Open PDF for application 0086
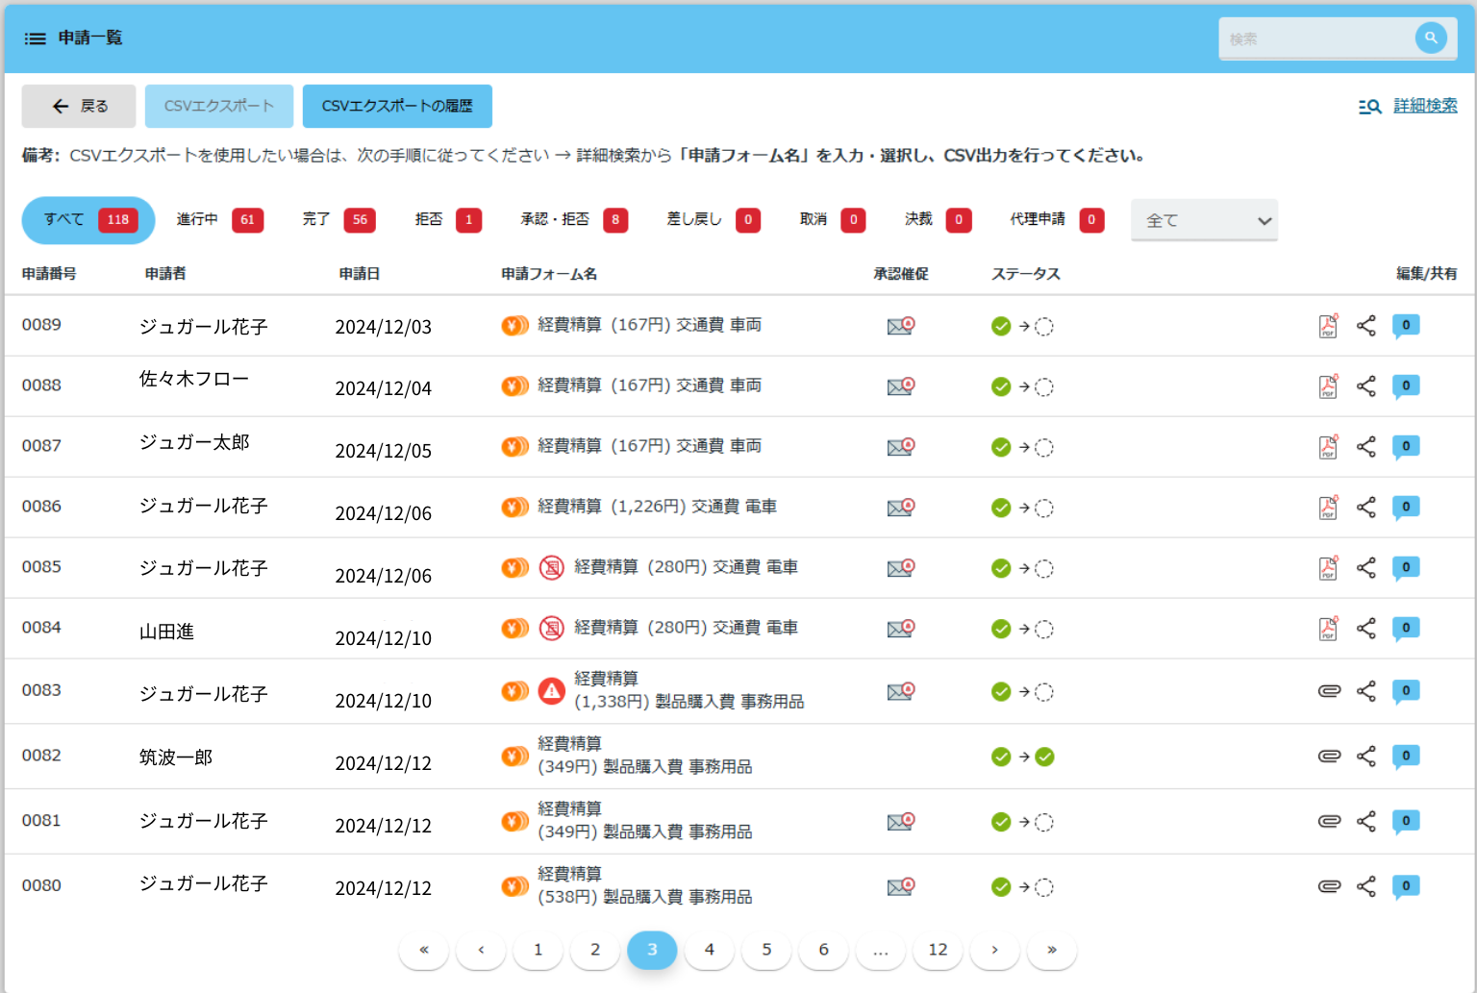 pos(1328,508)
